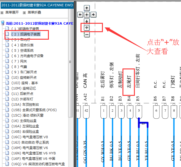Click page icon next to (16) 主保险丝盒

[7, 120]
